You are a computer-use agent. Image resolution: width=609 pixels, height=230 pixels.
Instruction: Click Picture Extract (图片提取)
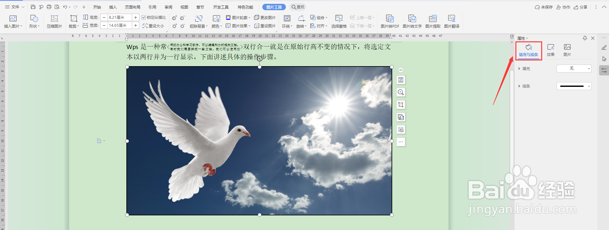[x=433, y=21]
